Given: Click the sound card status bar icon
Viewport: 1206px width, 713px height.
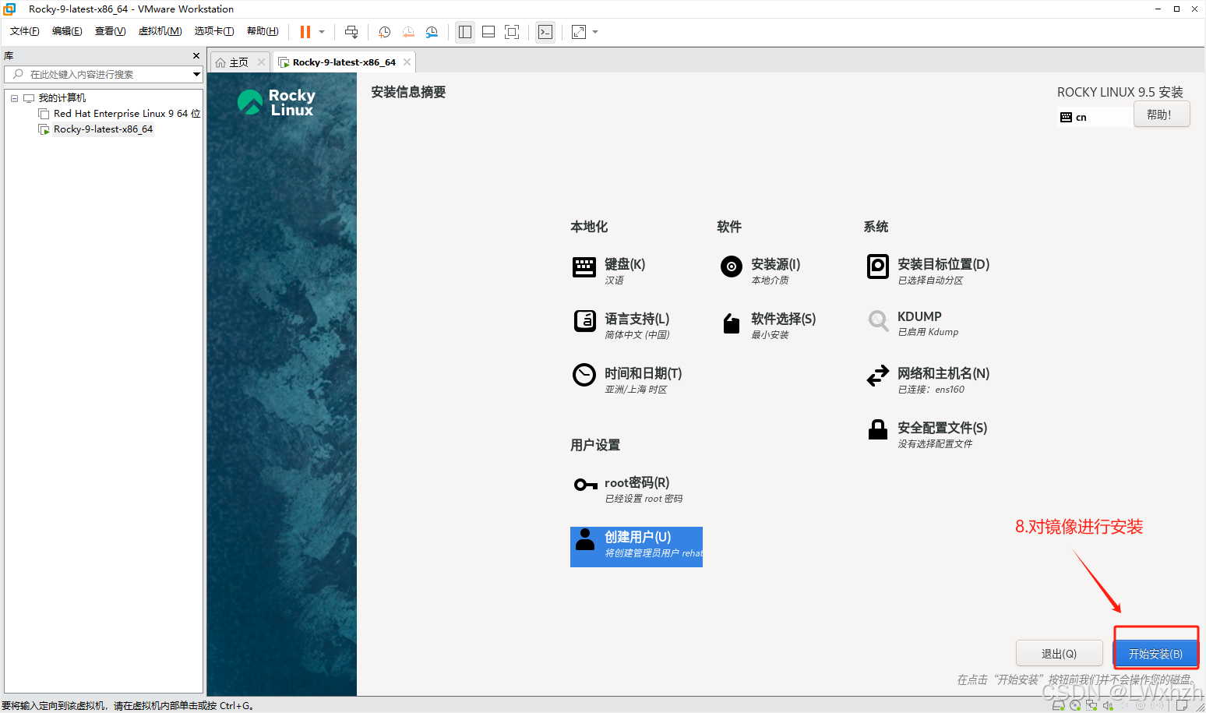Looking at the screenshot, I should 1108,705.
